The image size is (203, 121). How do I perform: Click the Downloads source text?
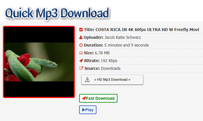click(x=111, y=68)
